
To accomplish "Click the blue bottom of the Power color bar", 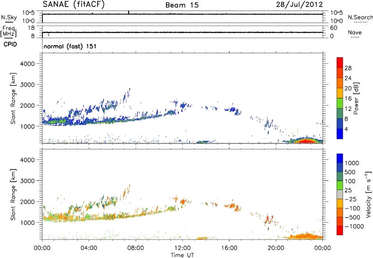I will (340, 134).
